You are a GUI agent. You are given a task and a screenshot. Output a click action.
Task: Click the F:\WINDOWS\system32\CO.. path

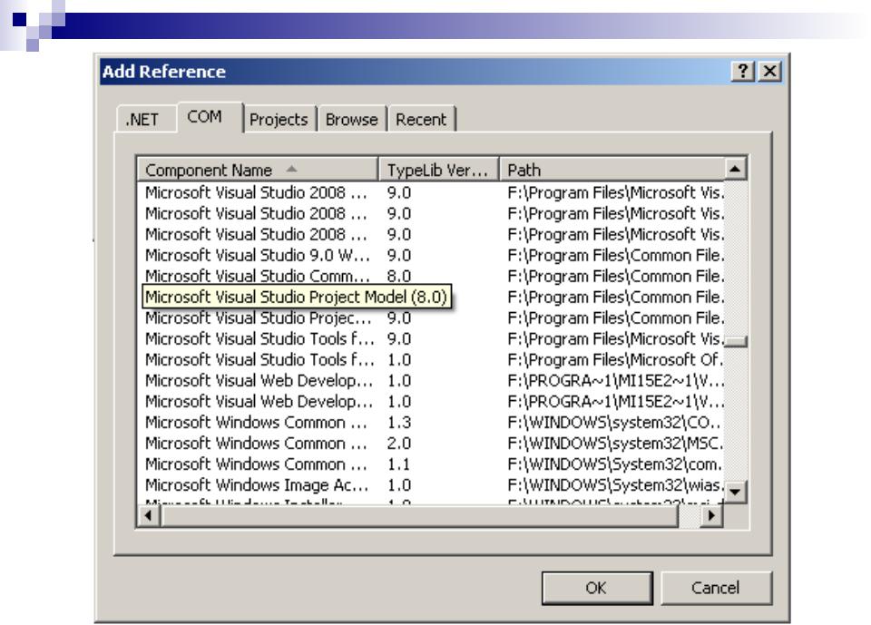pyautogui.click(x=614, y=423)
